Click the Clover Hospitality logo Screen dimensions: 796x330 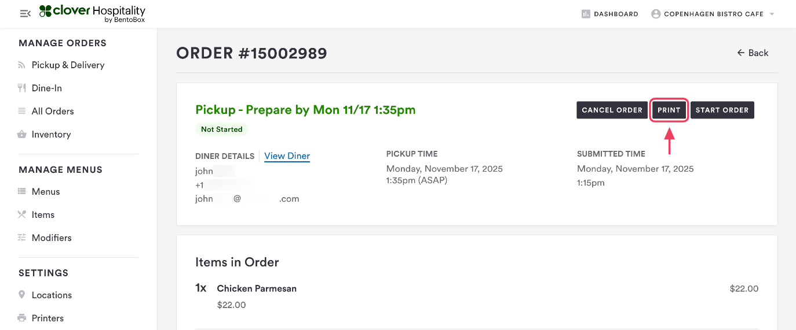92,13
